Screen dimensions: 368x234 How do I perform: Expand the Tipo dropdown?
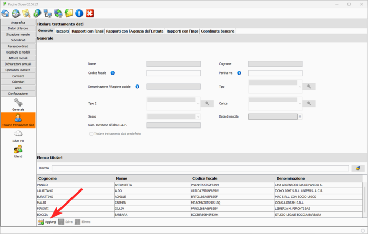(300, 87)
